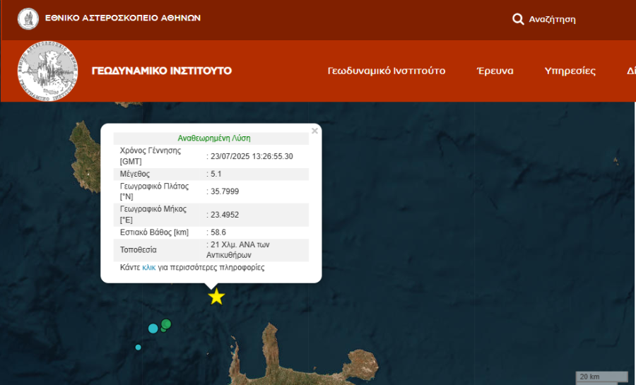Click the location text 21 Χλμ. ΑΝΑ των Αντικυθήρων
Image resolution: width=636 pixels, height=385 pixels.
(237, 249)
